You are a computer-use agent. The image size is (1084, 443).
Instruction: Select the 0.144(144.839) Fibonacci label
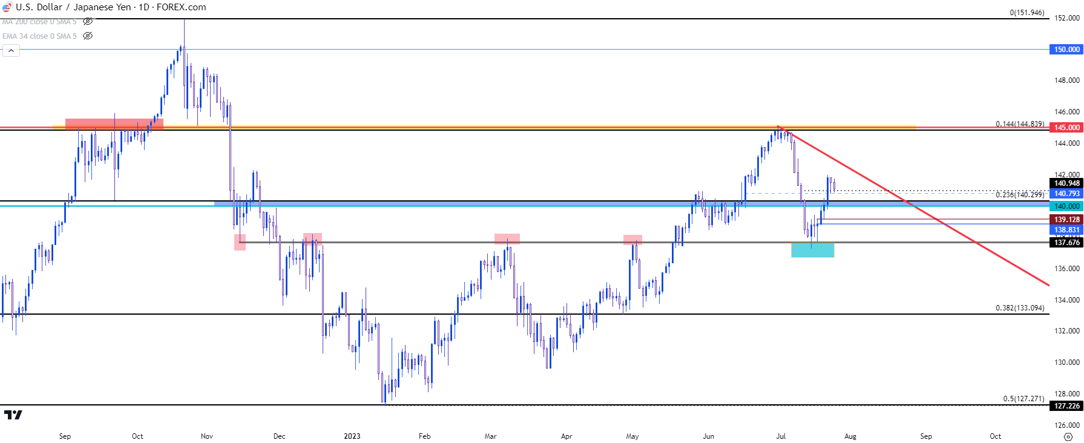(x=1020, y=123)
